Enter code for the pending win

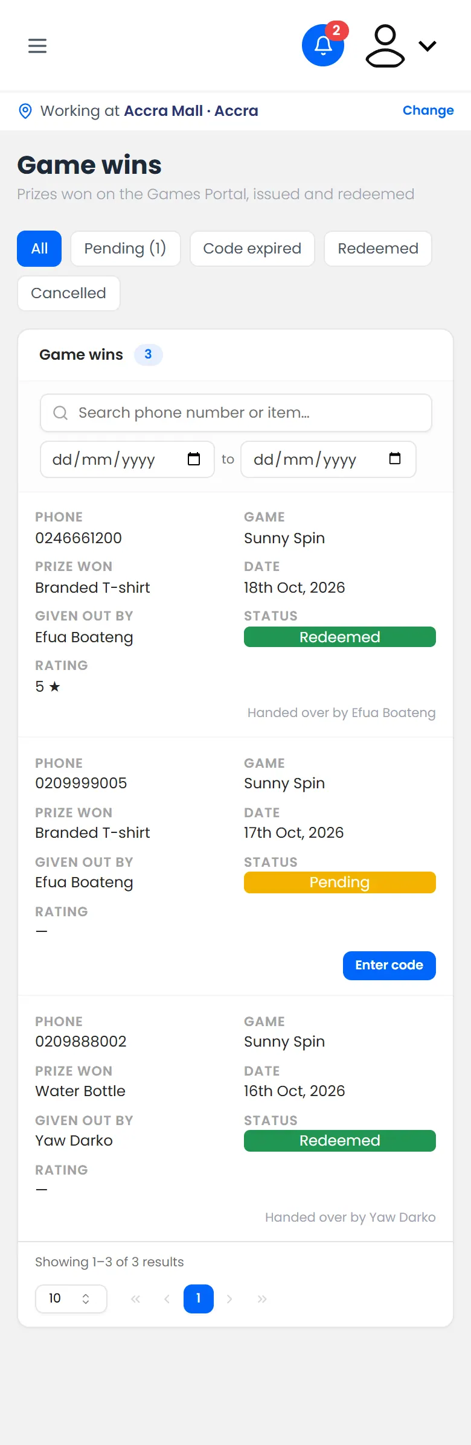pos(389,966)
